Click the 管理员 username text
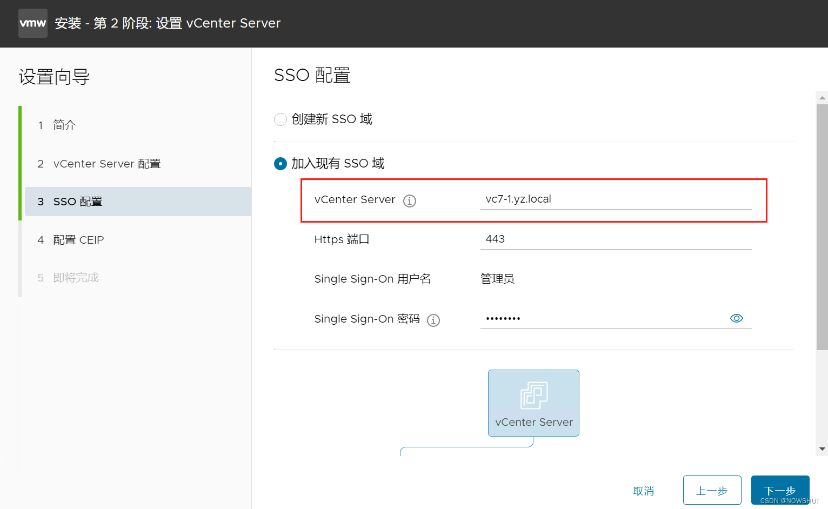 pos(497,279)
